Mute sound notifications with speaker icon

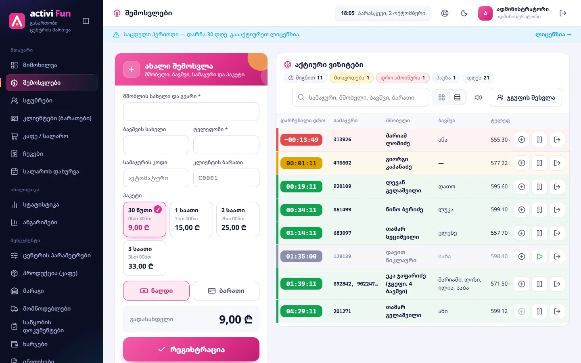coord(478,98)
